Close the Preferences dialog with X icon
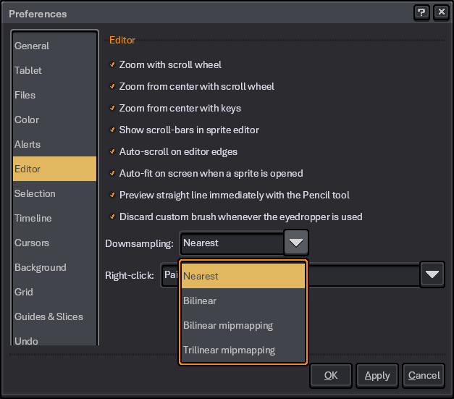This screenshot has height=399, width=454. 441,12
